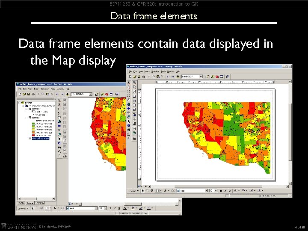Open Selection menu in left ArcMap window
Screen dimensions: 308x231
point(45,89)
